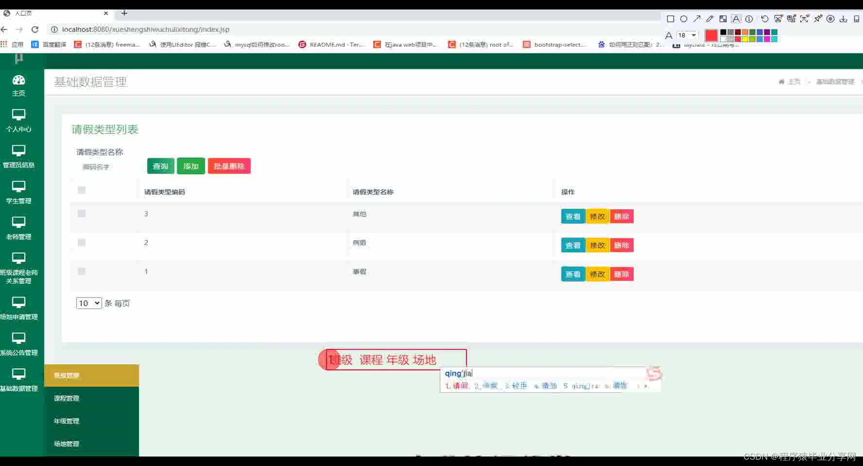Pick the orange color swatch
This screenshot has width=863, height=466.
tap(745, 32)
